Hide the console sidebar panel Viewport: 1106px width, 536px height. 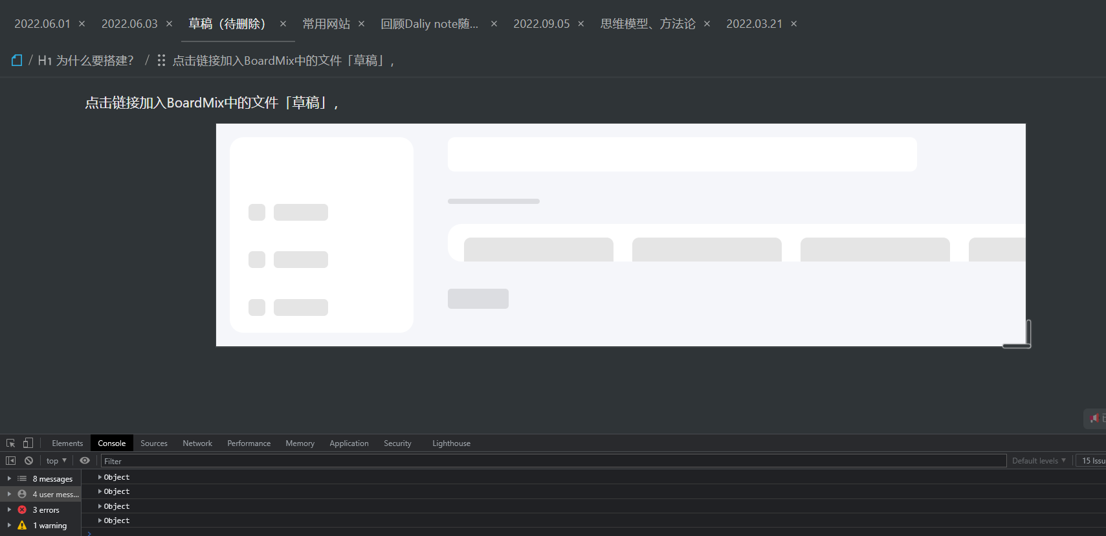coord(10,461)
